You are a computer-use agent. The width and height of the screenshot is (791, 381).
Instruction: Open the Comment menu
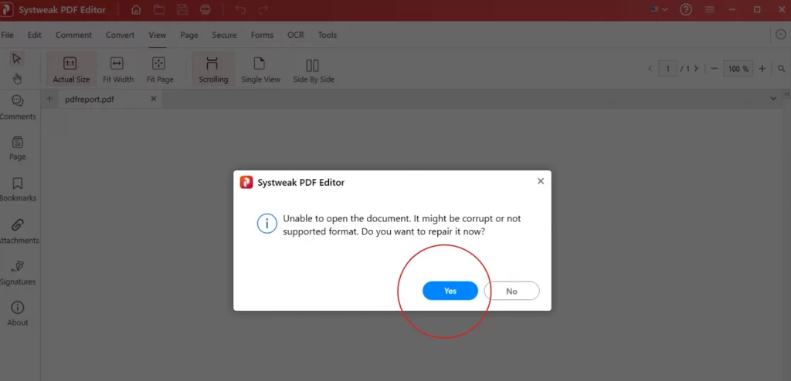pyautogui.click(x=73, y=35)
